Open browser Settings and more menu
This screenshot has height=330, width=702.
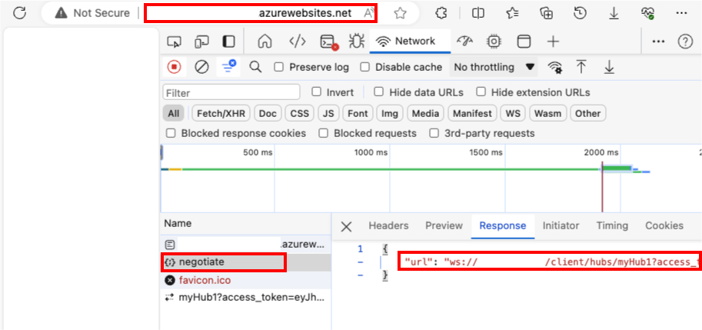[681, 13]
